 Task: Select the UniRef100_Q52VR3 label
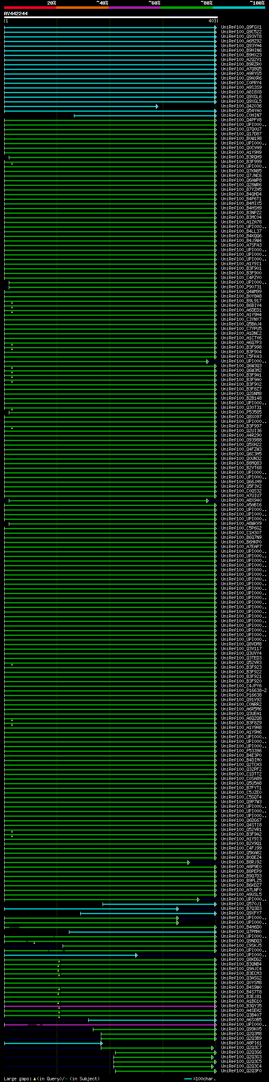[x=241, y=663]
